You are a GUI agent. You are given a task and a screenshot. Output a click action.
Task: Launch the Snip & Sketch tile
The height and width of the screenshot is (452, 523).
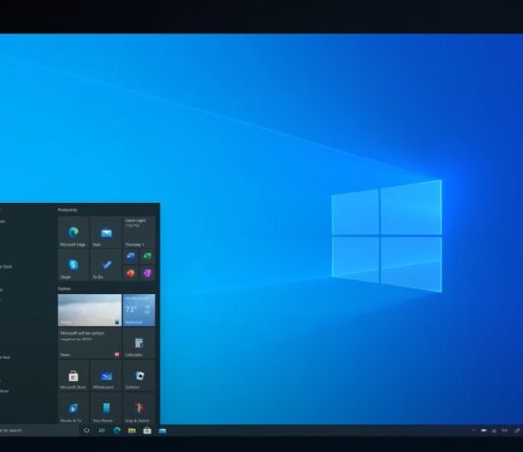pyautogui.click(x=139, y=408)
